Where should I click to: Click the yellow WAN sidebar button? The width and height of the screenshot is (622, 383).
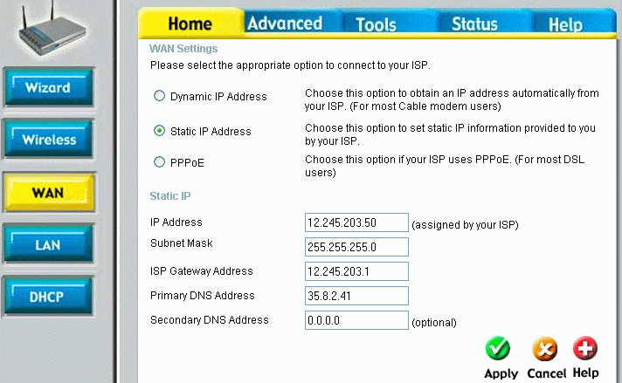click(x=48, y=191)
